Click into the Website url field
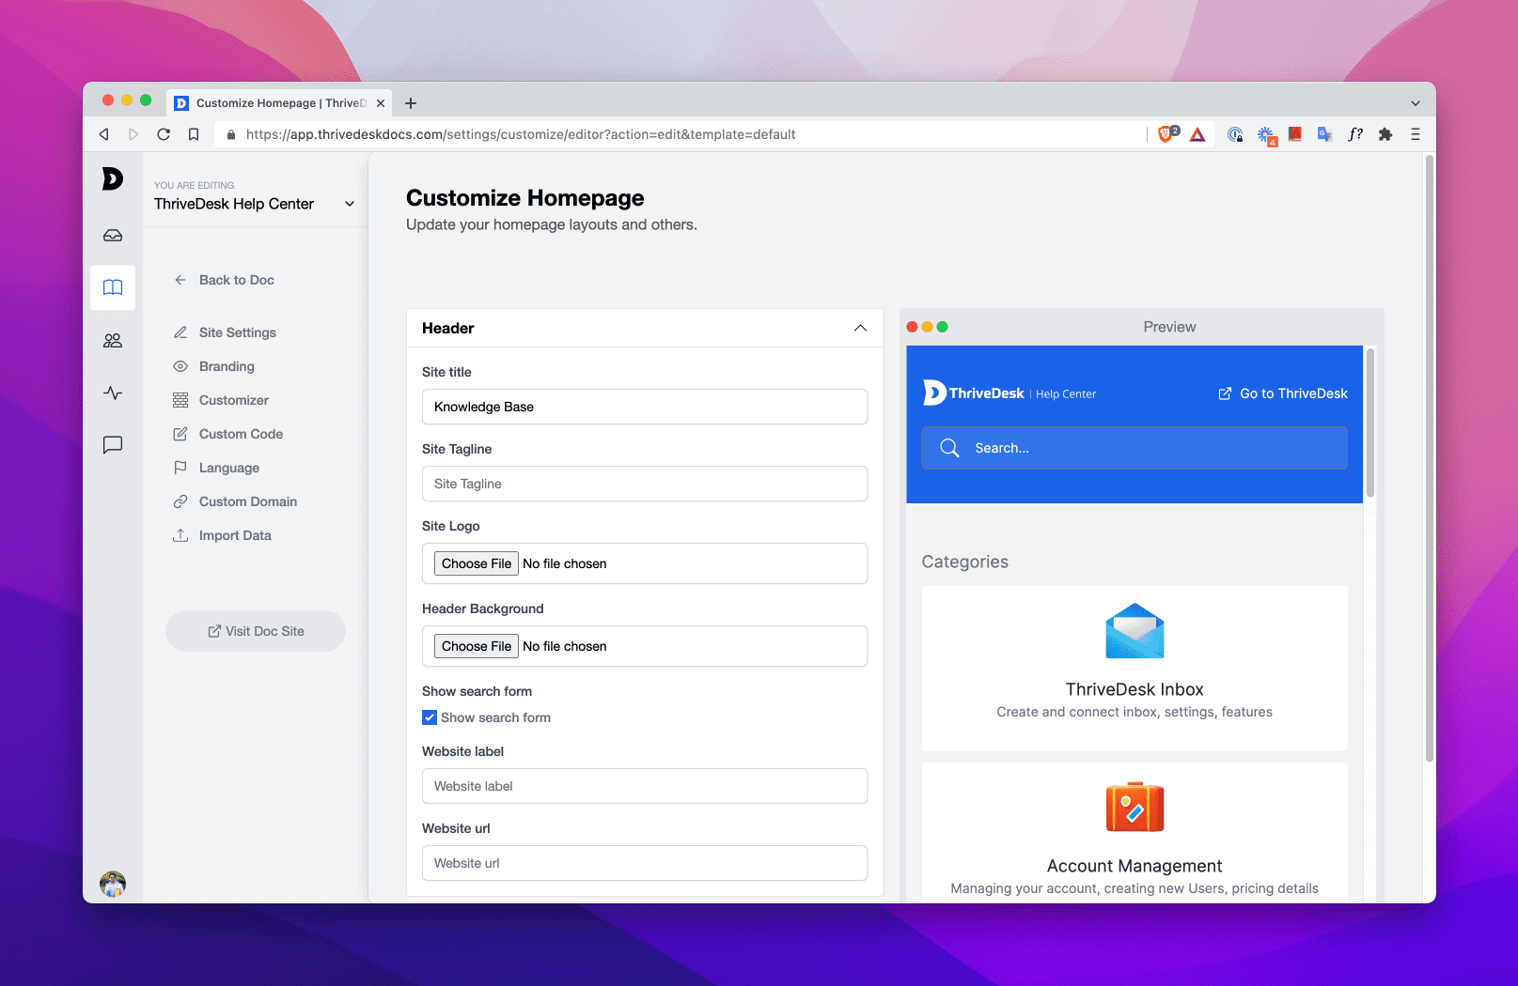 click(645, 863)
